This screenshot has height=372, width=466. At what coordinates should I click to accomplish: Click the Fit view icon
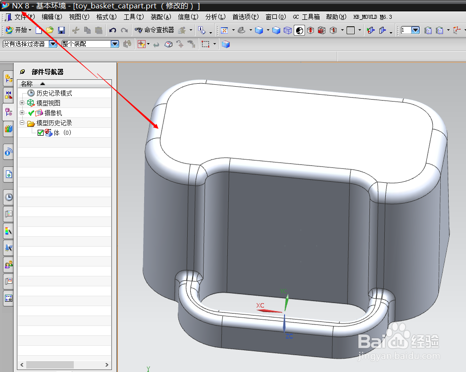point(224,30)
